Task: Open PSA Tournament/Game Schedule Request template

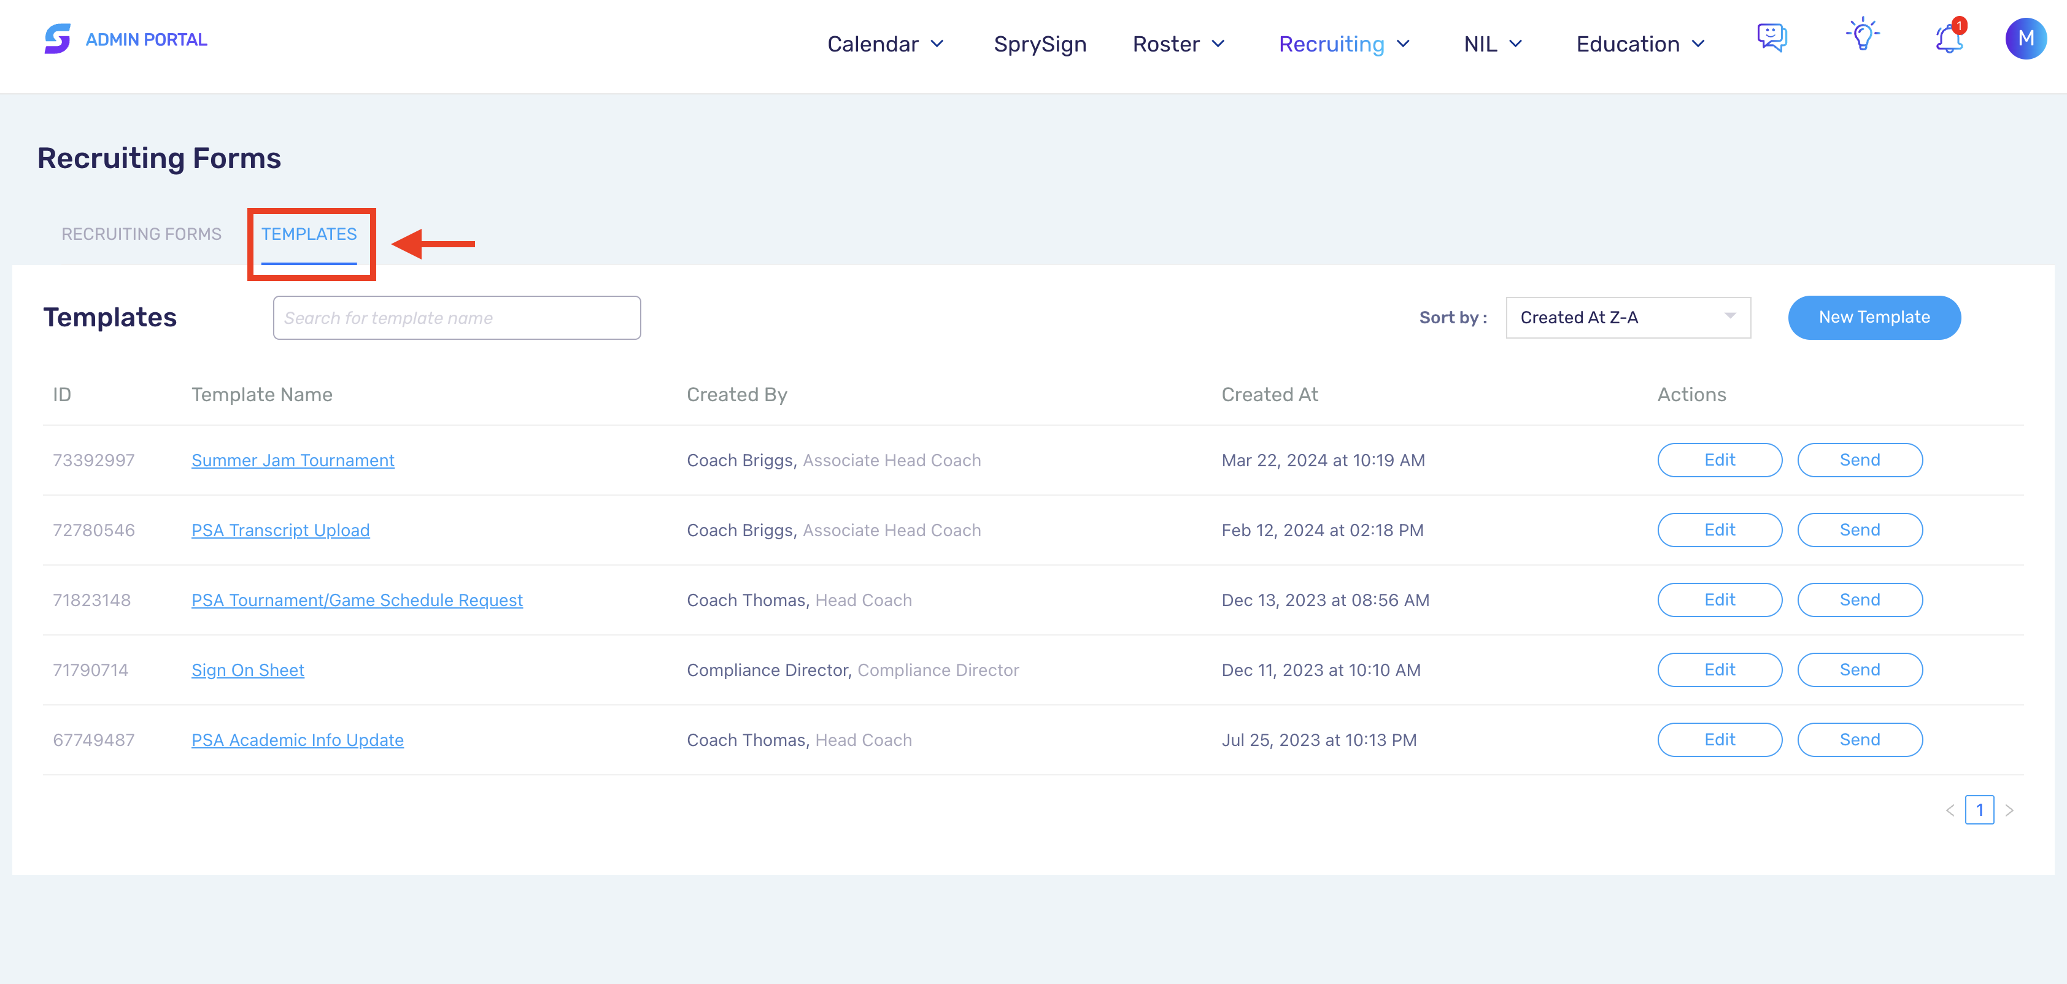Action: tap(357, 600)
